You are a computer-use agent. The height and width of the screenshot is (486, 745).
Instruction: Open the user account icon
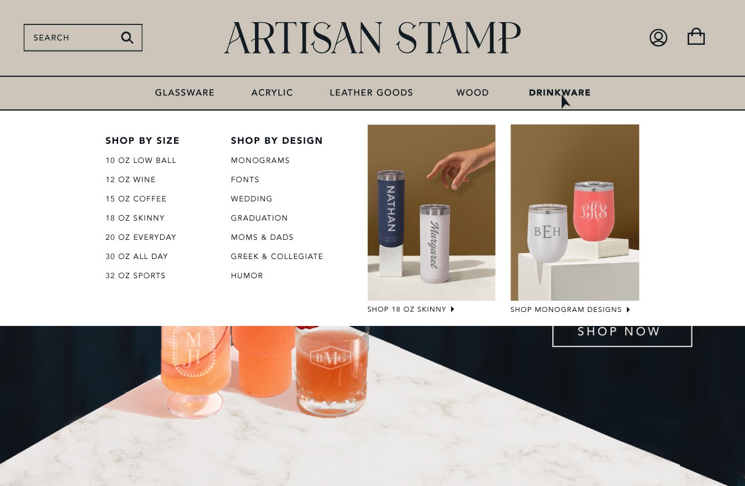[658, 38]
